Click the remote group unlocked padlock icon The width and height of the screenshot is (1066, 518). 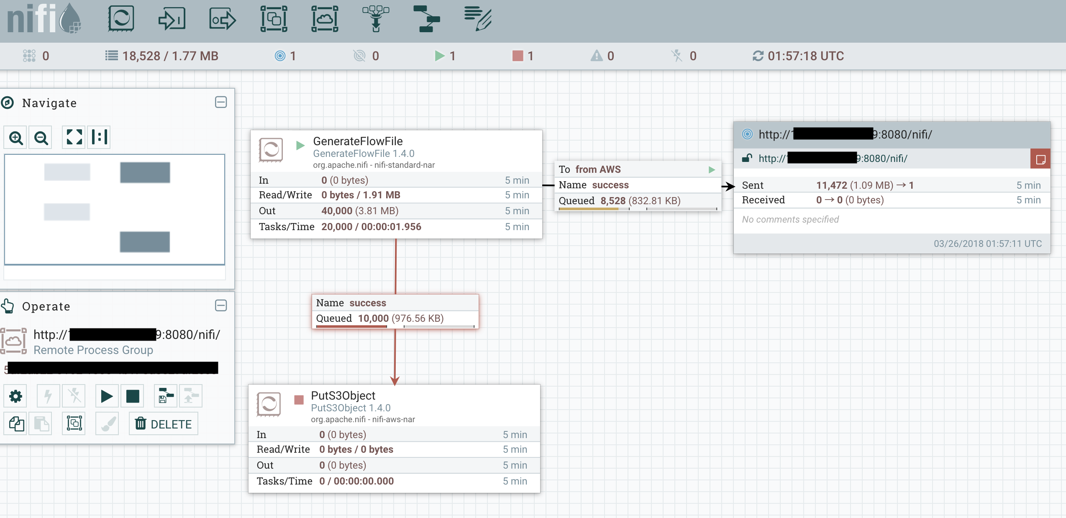click(747, 158)
